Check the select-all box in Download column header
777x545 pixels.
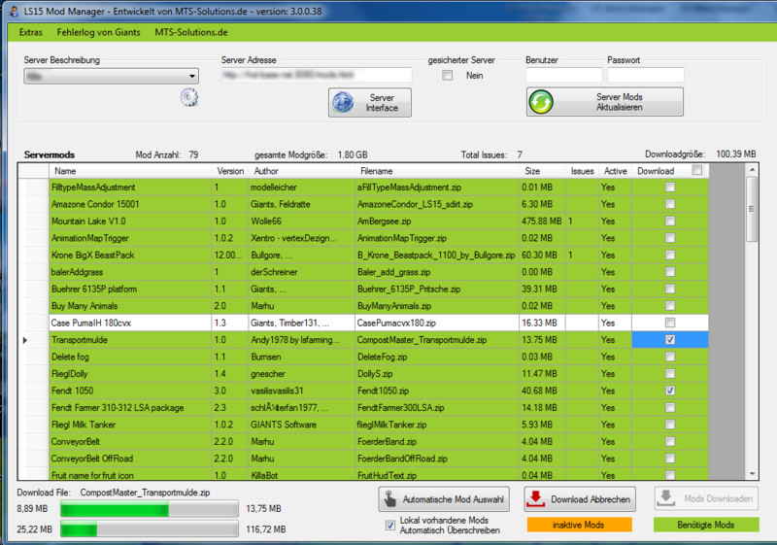696,170
